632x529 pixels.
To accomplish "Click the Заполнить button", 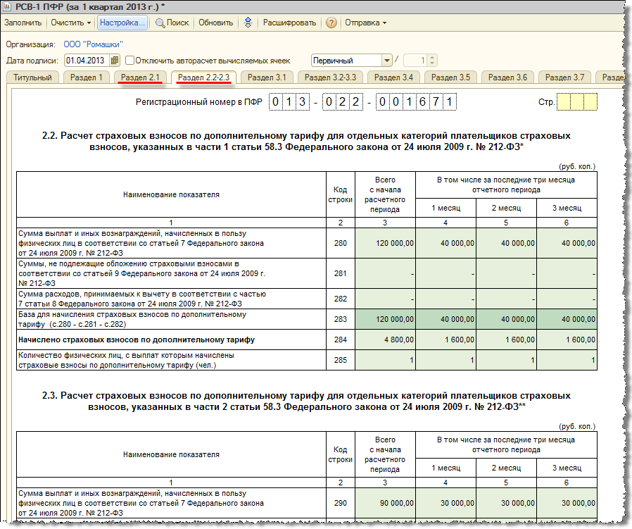I will pyautogui.click(x=23, y=23).
